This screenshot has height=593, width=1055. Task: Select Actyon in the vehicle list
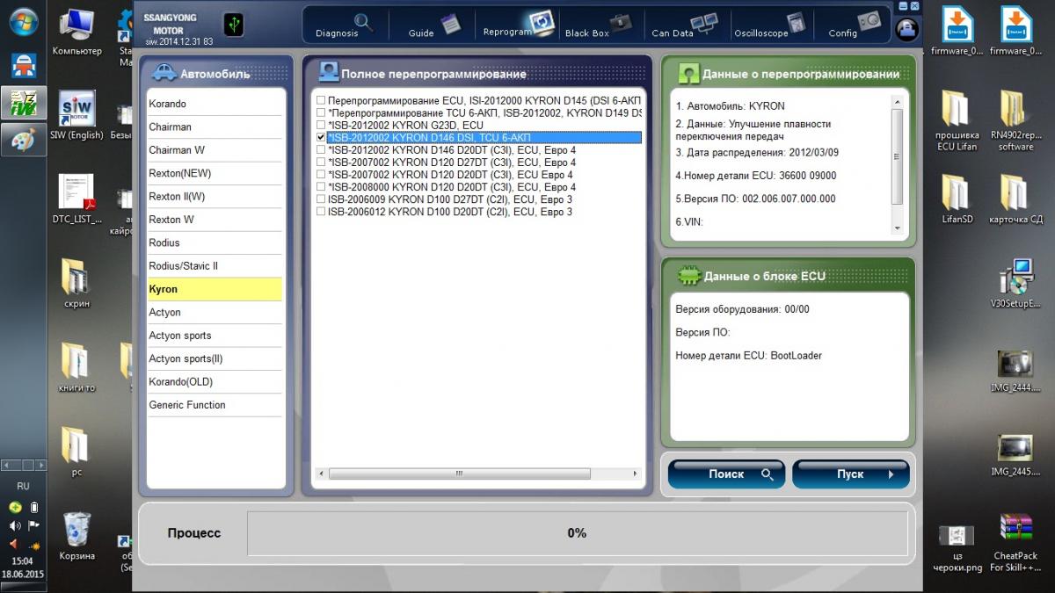(215, 313)
